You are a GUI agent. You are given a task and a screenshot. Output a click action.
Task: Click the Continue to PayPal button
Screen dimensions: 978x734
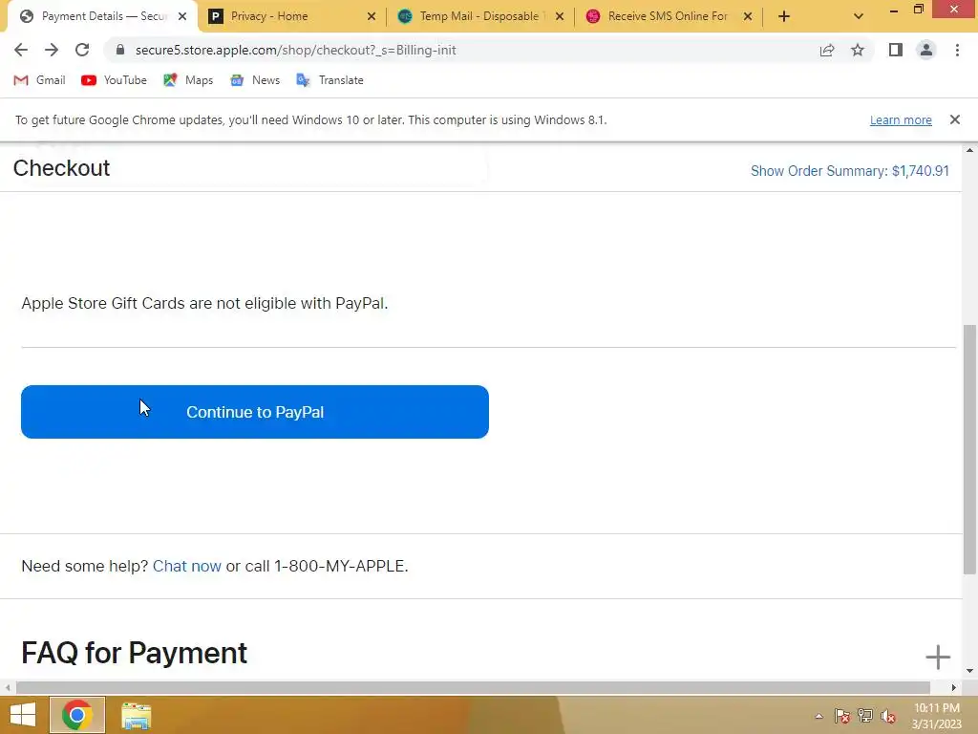[254, 412]
